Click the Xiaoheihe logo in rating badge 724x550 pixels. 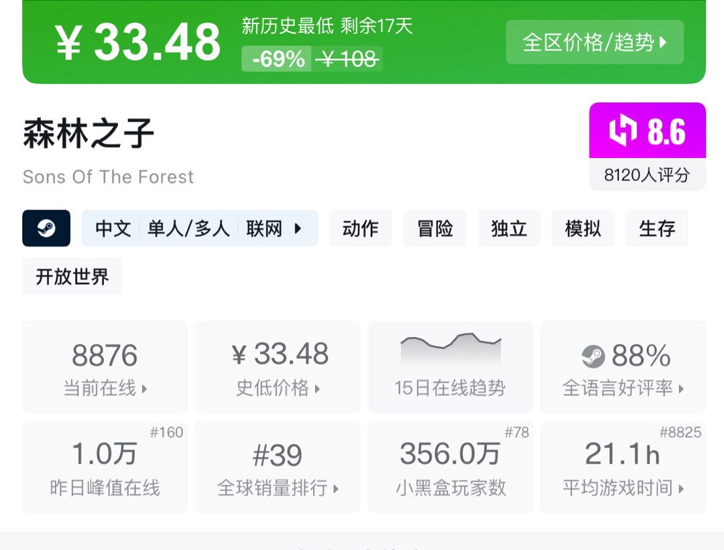point(623,131)
